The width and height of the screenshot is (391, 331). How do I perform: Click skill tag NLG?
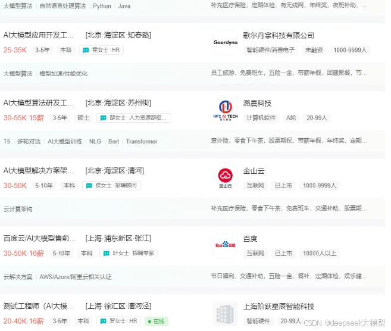tap(95, 142)
